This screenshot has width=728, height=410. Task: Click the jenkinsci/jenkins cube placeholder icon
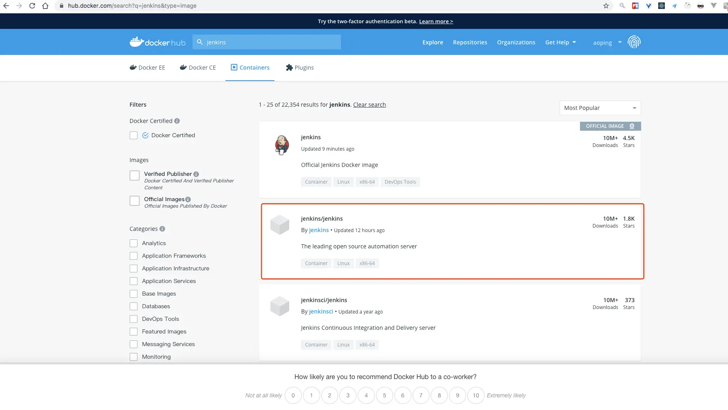280,306
